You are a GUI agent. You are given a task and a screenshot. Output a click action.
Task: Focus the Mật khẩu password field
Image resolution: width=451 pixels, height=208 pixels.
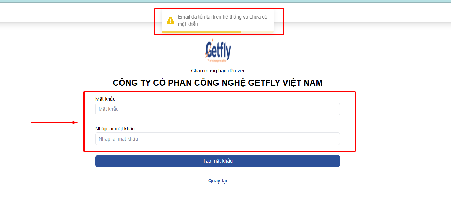[217, 109]
